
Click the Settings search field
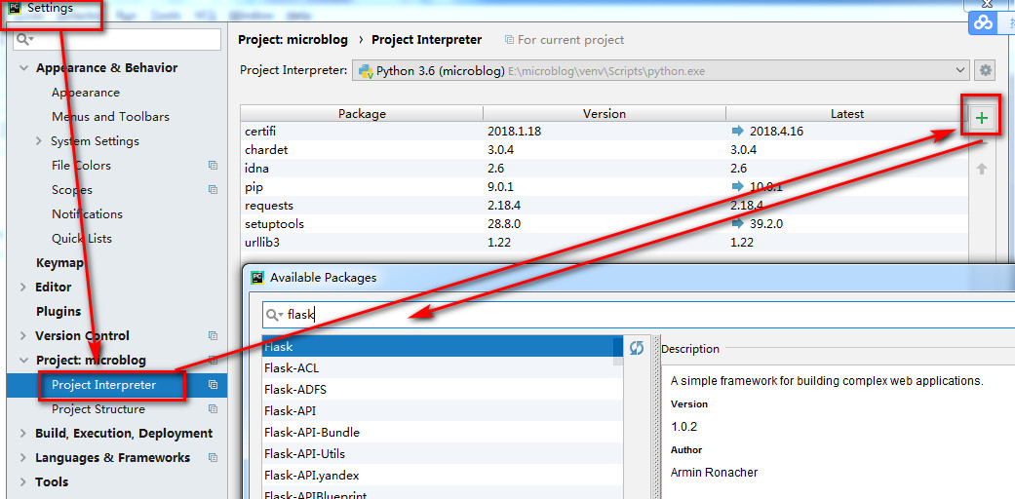click(117, 40)
